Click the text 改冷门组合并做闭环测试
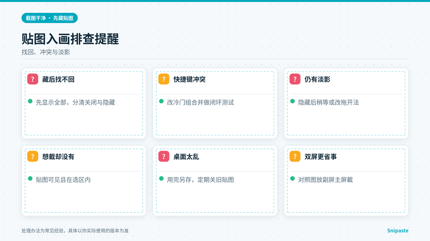 click(201, 102)
